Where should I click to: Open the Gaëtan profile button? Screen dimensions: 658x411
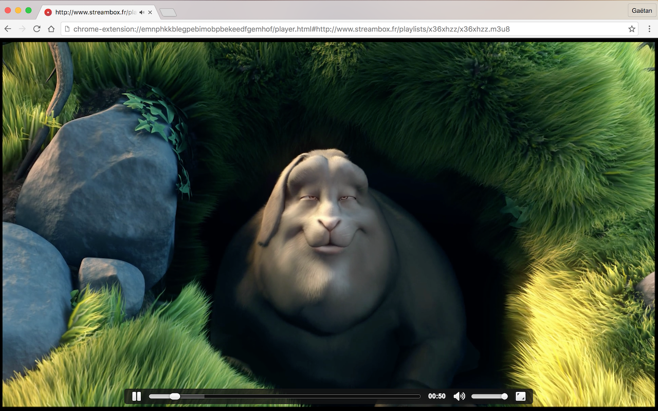pyautogui.click(x=642, y=11)
